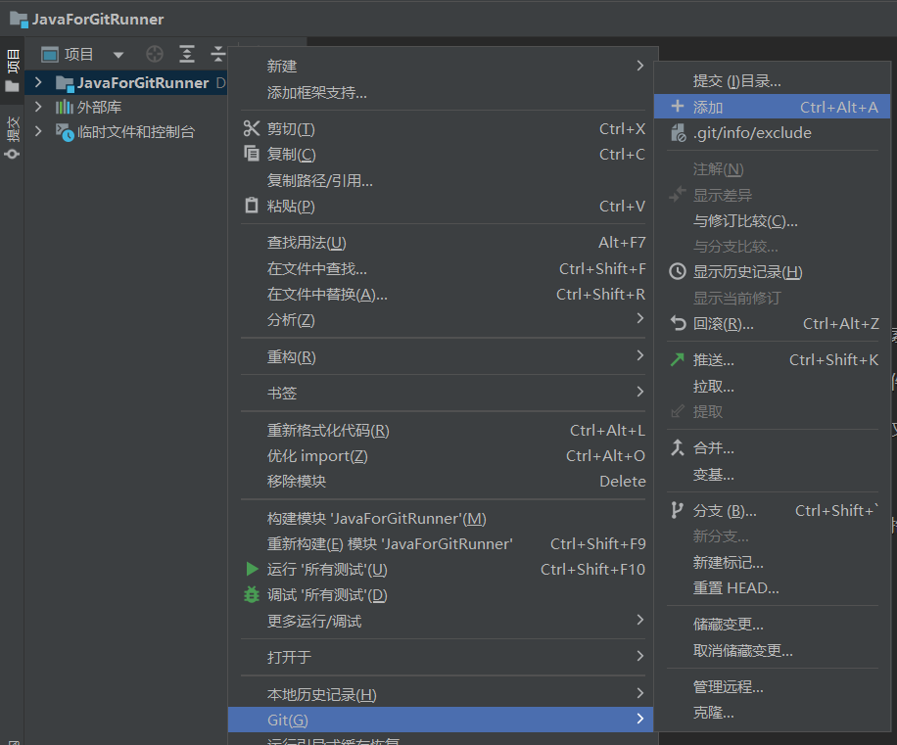Choose 移除模块 menu entry
The image size is (897, 745).
[441, 481]
